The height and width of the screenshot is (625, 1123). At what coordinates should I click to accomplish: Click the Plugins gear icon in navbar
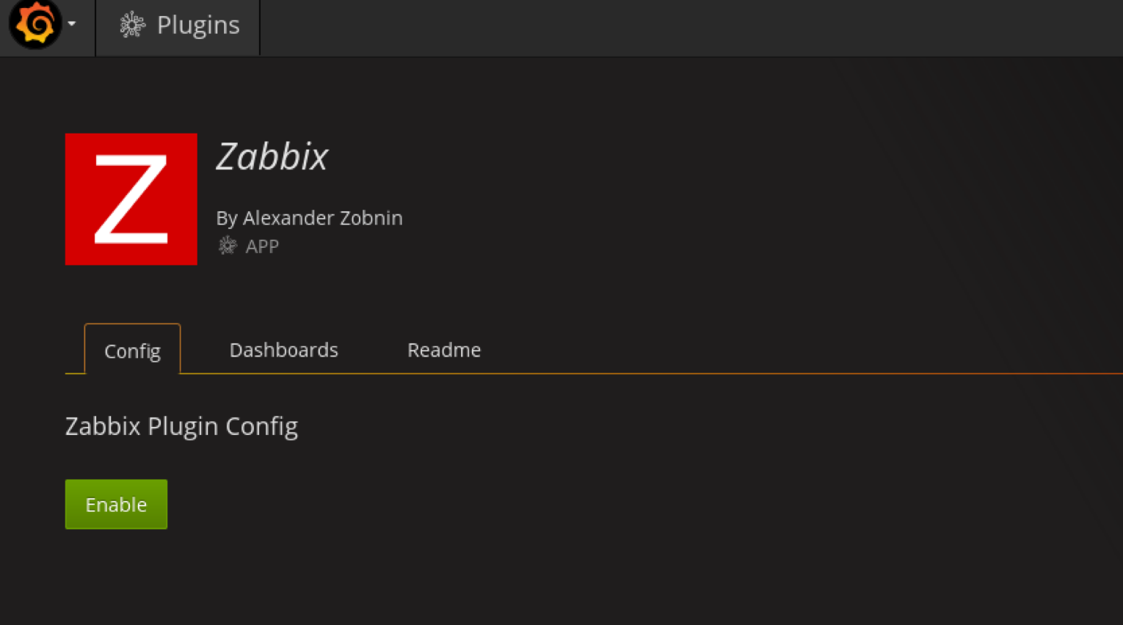(132, 25)
